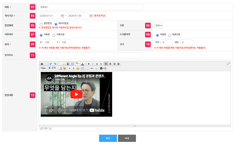
Task: Select the 일반팝업 radio option
Action: coord(41,24)
